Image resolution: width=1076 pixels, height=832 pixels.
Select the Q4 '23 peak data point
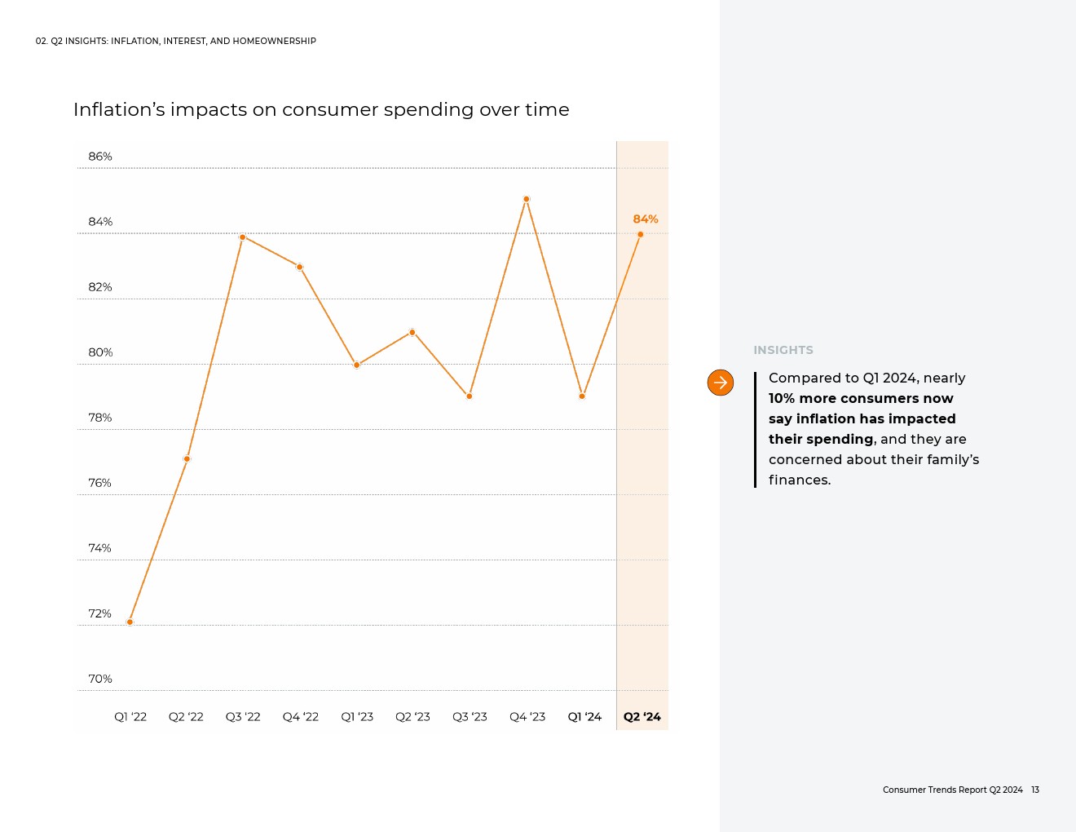[527, 199]
